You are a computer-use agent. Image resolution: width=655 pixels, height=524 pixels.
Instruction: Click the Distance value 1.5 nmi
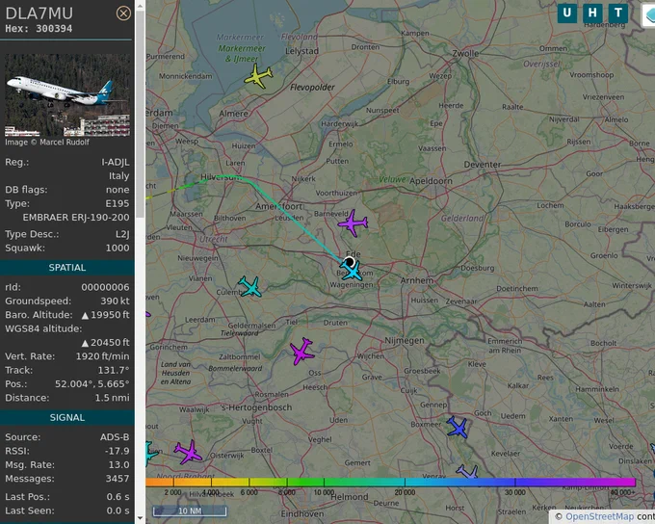click(x=113, y=398)
